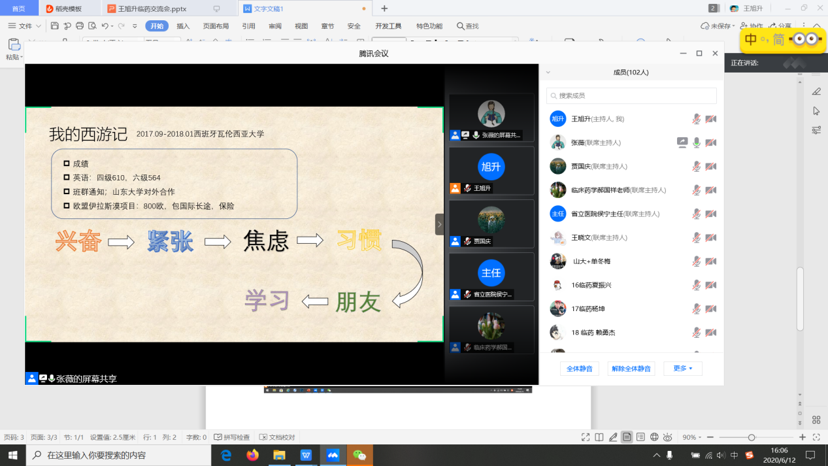
Task: Click the zoom slider handle in status bar
Action: click(752, 437)
